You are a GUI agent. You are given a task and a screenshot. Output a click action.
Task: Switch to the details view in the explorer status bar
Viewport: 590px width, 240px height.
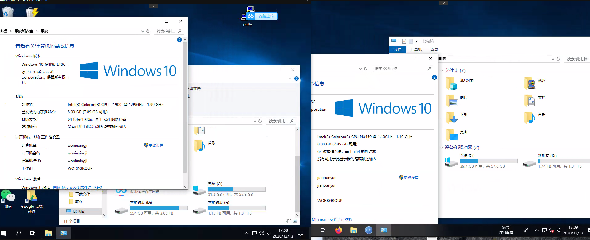tap(289, 221)
